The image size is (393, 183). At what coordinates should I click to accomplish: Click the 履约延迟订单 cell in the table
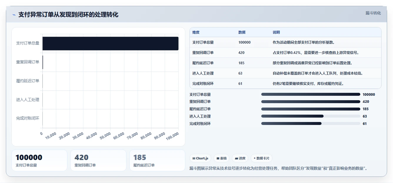coord(203,63)
